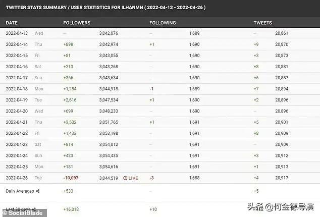Click the LIVE label in the last row
The height and width of the screenshot is (217, 320).
pos(133,178)
